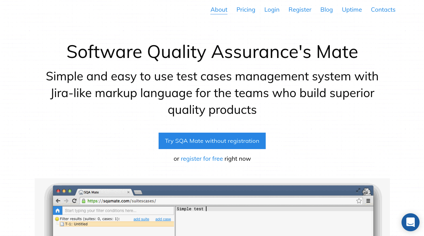
Task: Click the fullscreen arrows icon
Action: tap(358, 190)
